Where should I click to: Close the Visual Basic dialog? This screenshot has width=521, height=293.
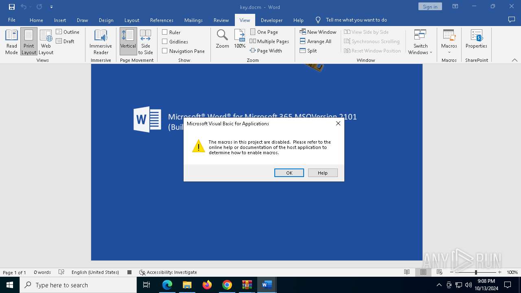click(x=338, y=123)
